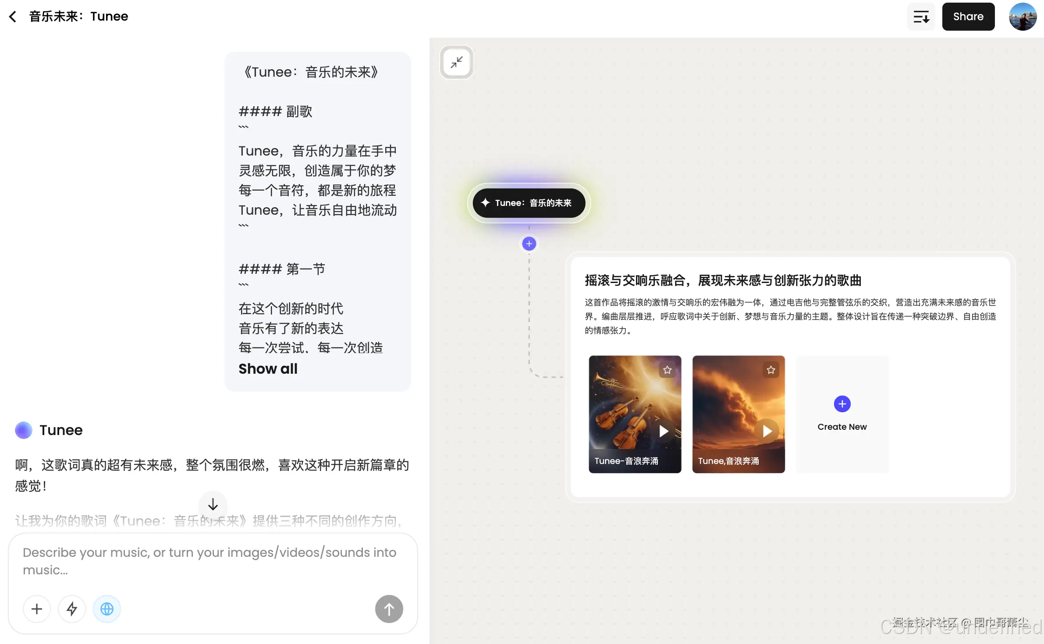Jump to latest message with down arrow
This screenshot has height=644, width=1044.
[x=213, y=505]
